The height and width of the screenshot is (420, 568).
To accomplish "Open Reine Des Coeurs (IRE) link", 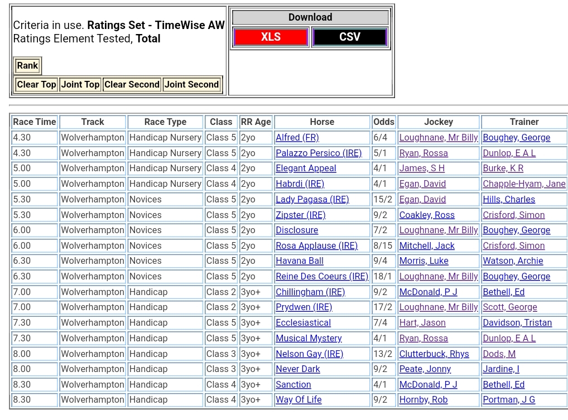I will (322, 277).
